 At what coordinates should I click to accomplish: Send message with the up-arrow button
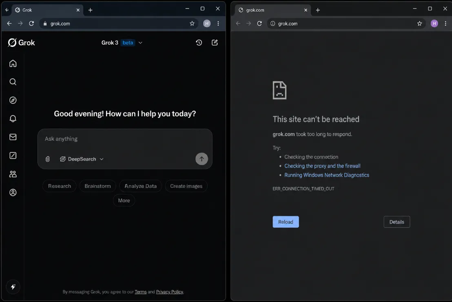[202, 159]
